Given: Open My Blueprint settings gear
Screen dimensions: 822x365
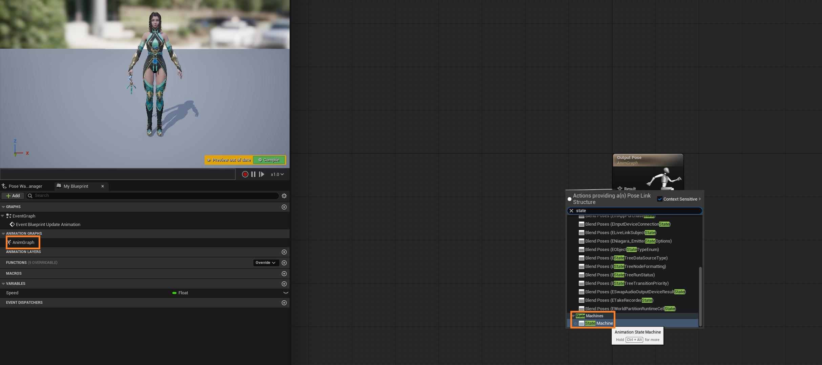Looking at the screenshot, I should [x=284, y=196].
